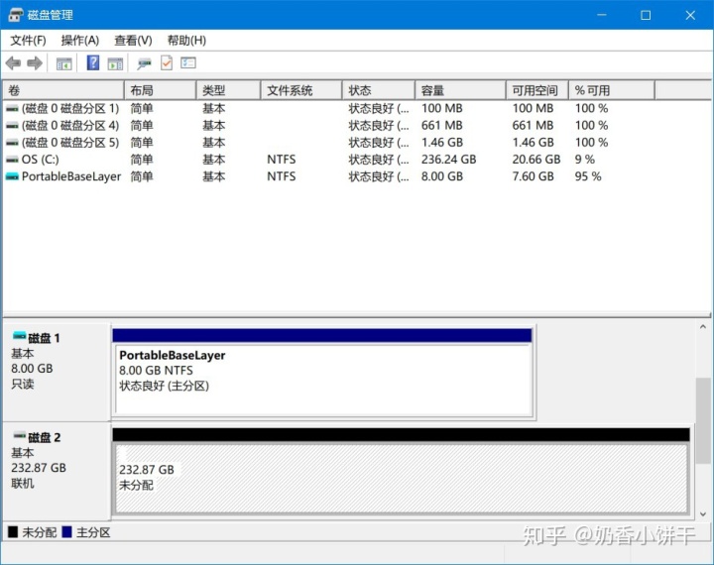
Task: Select the 磁盘 2 disk header panel
Action: click(57, 470)
